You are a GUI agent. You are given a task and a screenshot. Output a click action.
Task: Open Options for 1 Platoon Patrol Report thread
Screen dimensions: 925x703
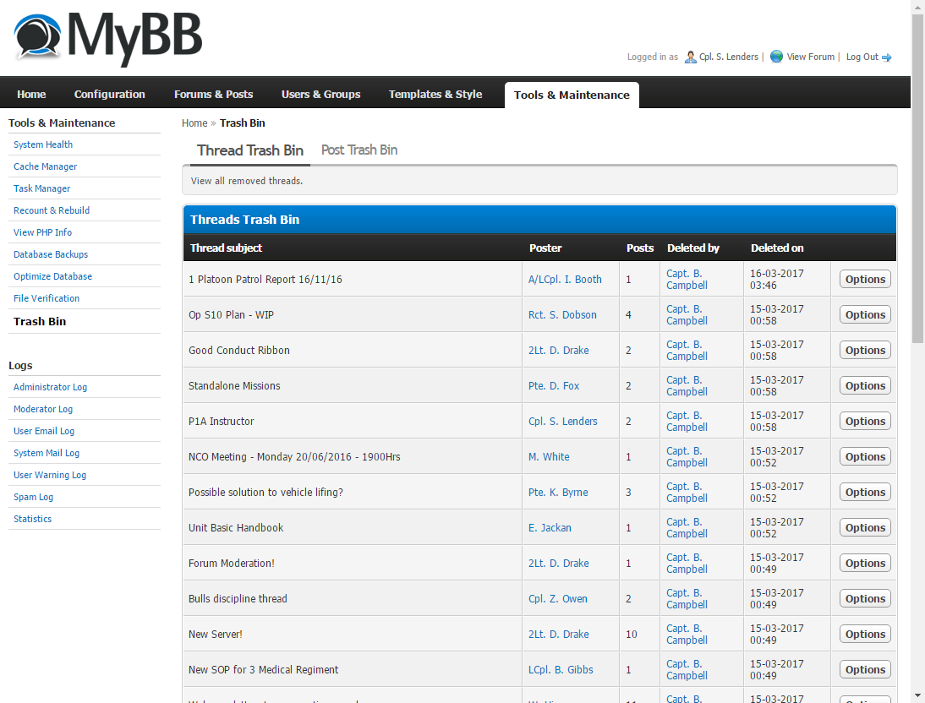(864, 280)
